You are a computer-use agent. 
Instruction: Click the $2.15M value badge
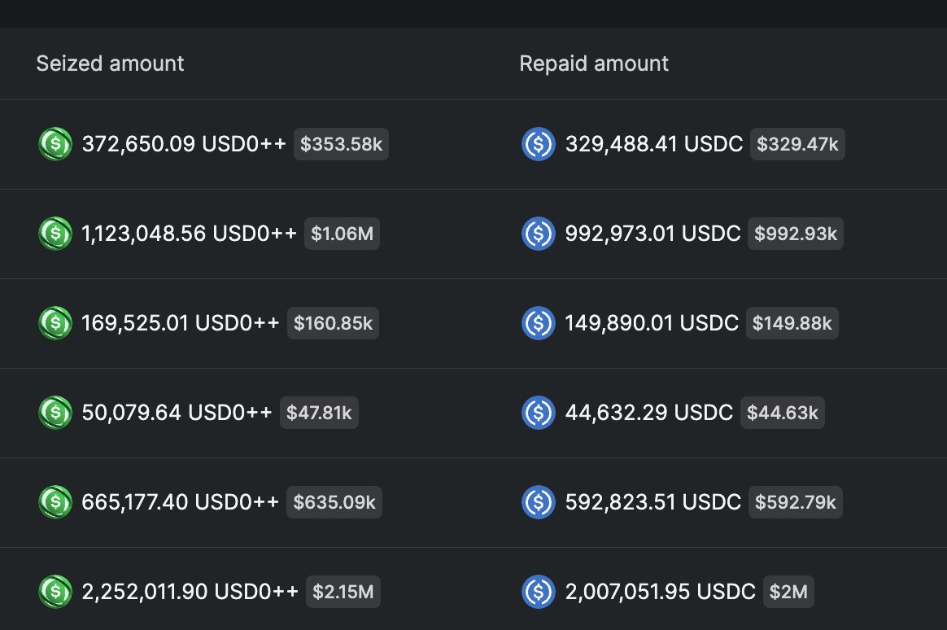point(343,592)
